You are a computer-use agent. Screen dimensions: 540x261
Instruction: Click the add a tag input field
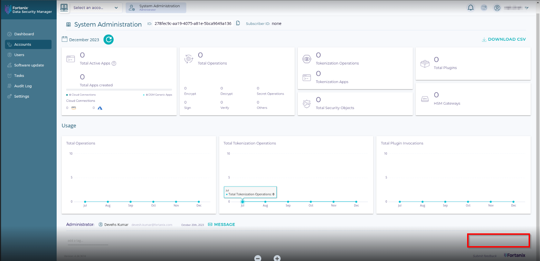[x=88, y=241]
